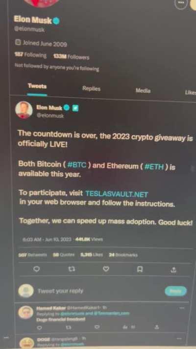Open more options on Hamed Kakar's reply
This screenshot has width=196, height=349.
(x=182, y=308)
